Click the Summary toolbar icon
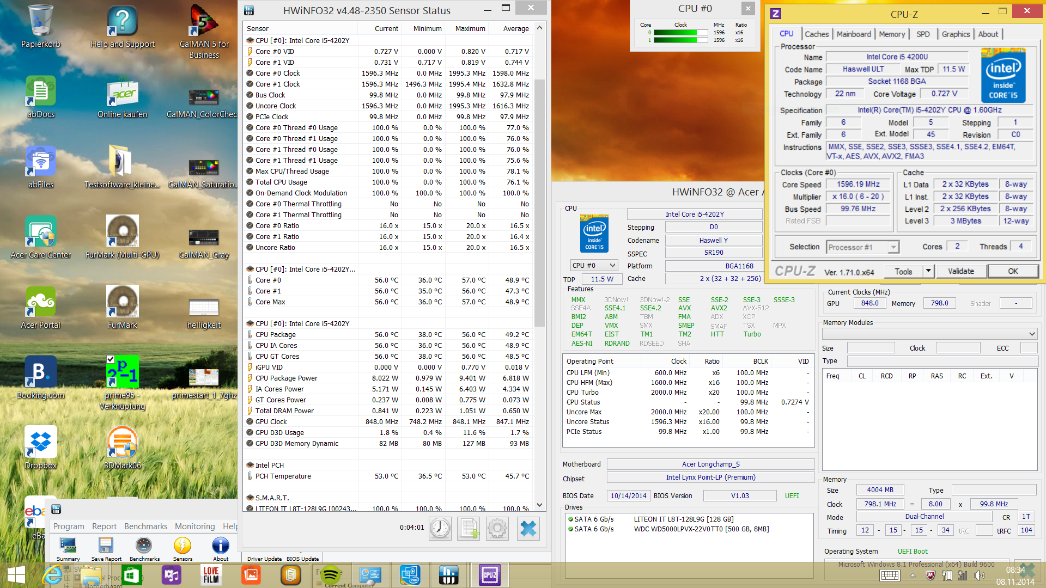The width and height of the screenshot is (1046, 588). [x=68, y=546]
